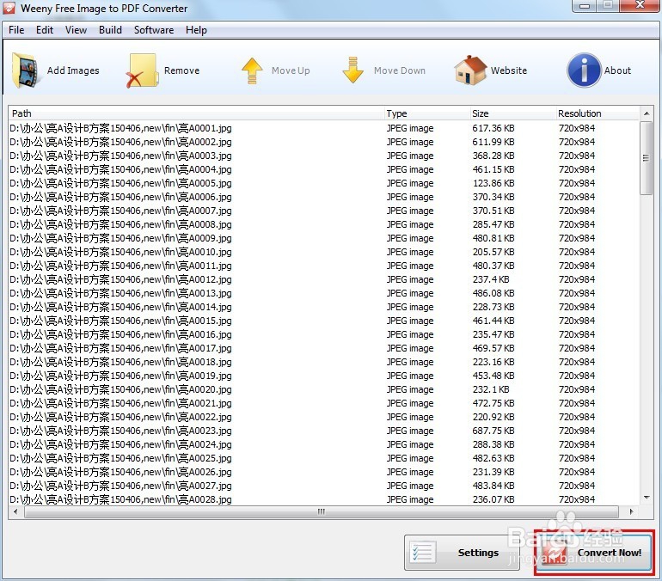Sort by the Resolution column header
The width and height of the screenshot is (662, 581).
tap(598, 113)
